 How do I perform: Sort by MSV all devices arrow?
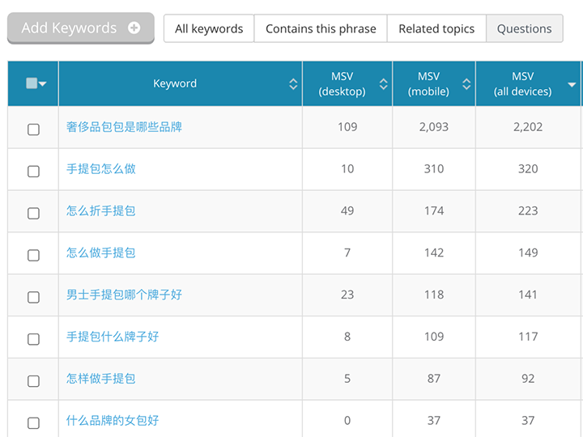tap(572, 85)
